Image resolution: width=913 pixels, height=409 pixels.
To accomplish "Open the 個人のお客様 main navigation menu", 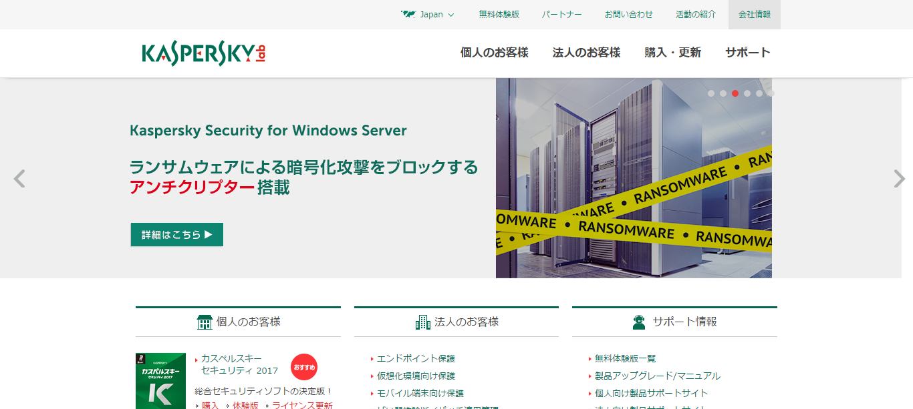I will click(495, 53).
